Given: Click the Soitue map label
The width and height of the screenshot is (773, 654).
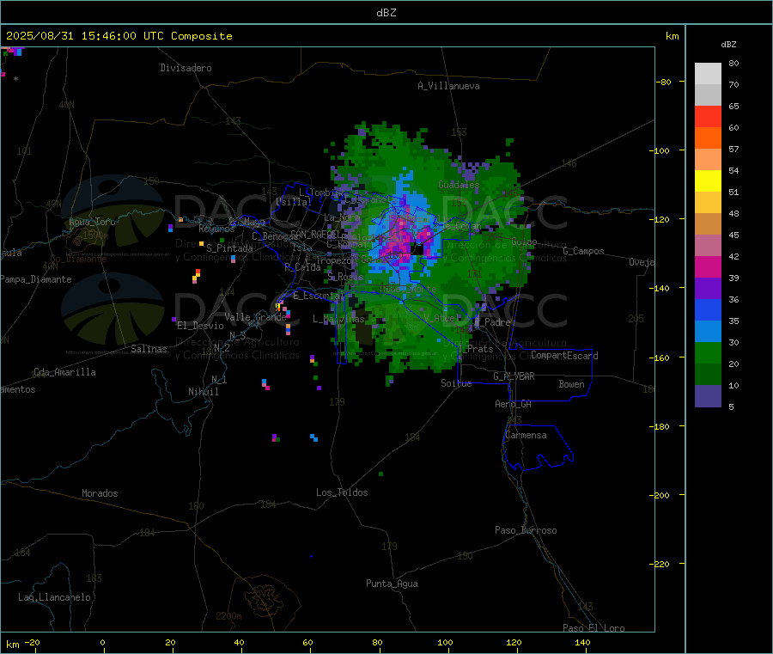Looking at the screenshot, I should coord(456,383).
